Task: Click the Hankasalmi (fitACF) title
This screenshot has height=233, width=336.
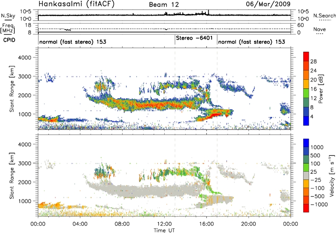Action: [x=76, y=4]
